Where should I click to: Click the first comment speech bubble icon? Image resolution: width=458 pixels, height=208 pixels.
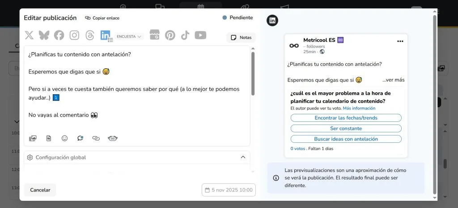click(81, 138)
